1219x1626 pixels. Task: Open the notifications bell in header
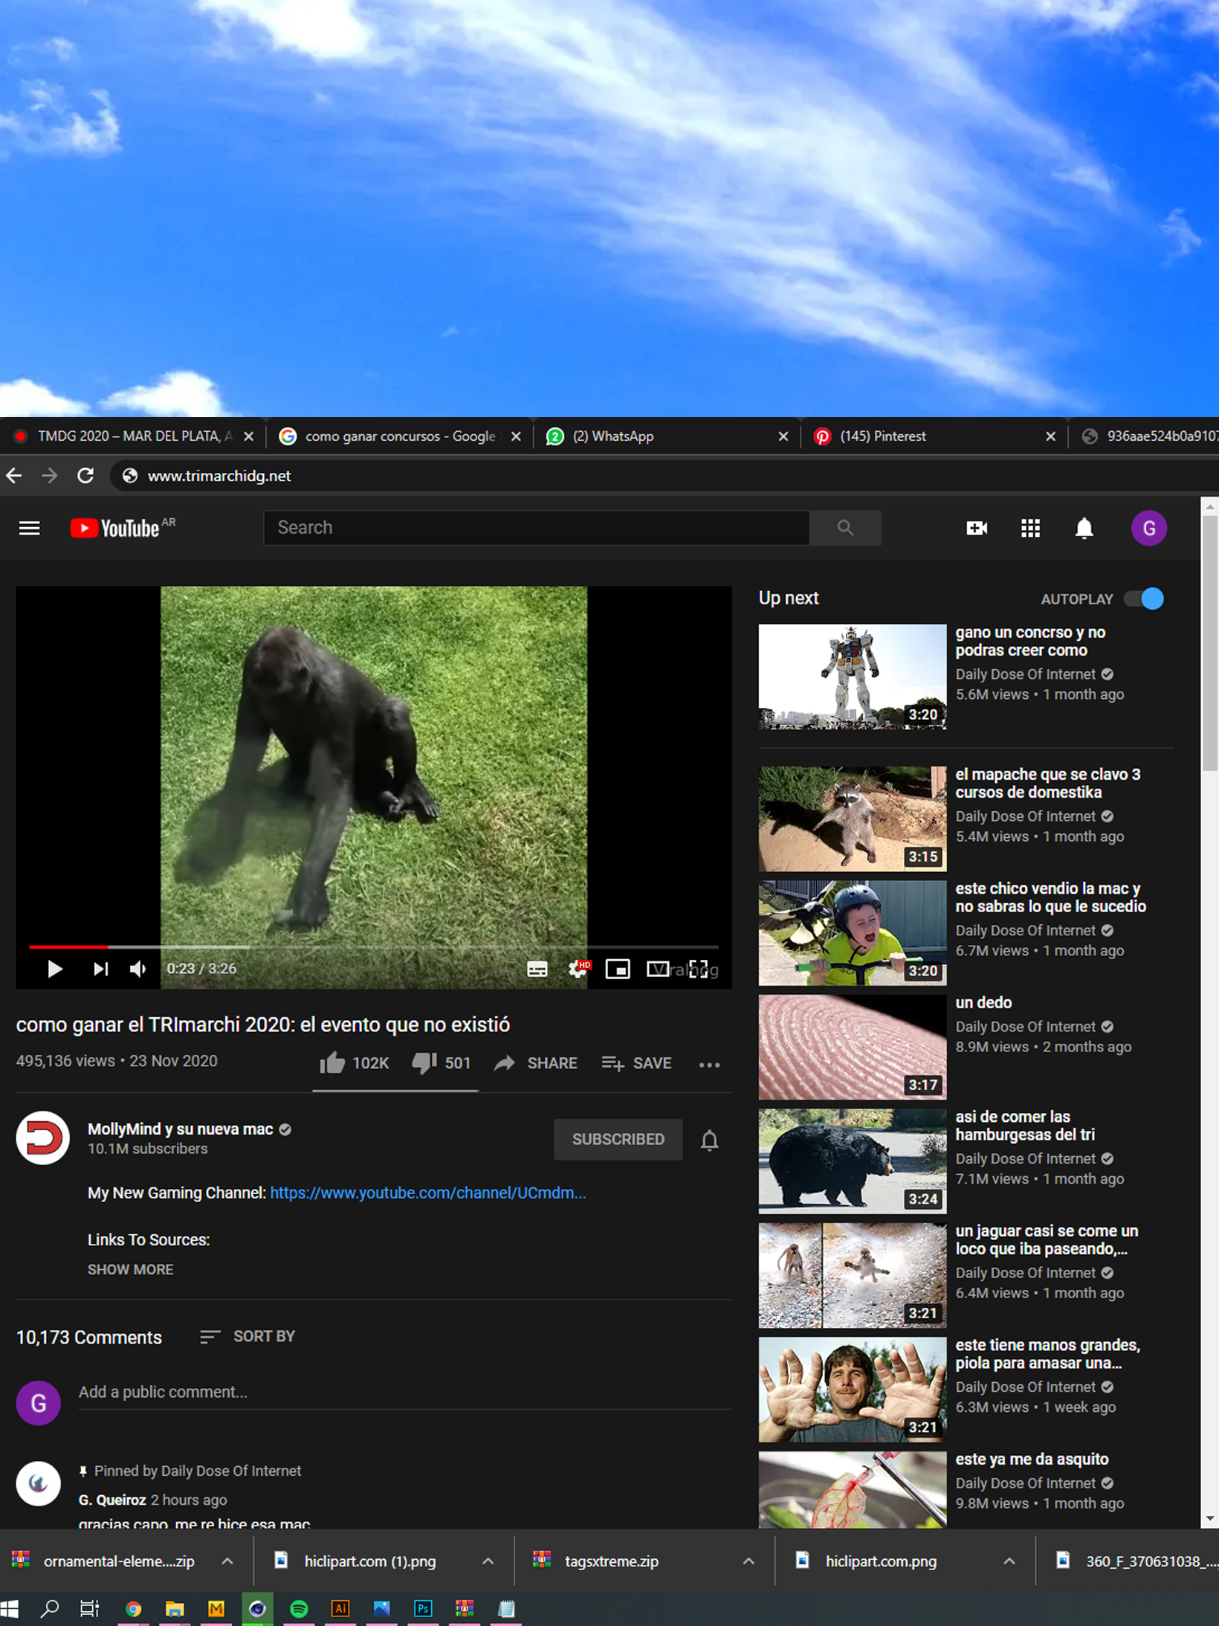(1084, 528)
